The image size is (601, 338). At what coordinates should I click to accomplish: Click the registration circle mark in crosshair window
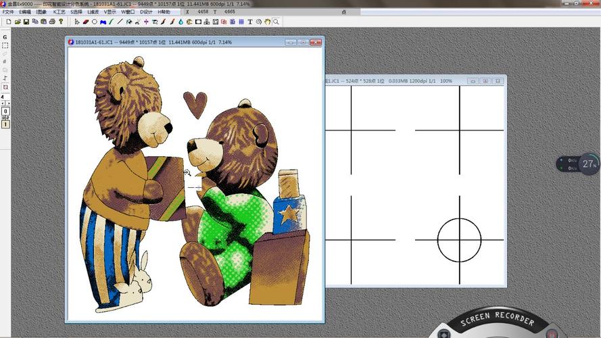(x=459, y=240)
